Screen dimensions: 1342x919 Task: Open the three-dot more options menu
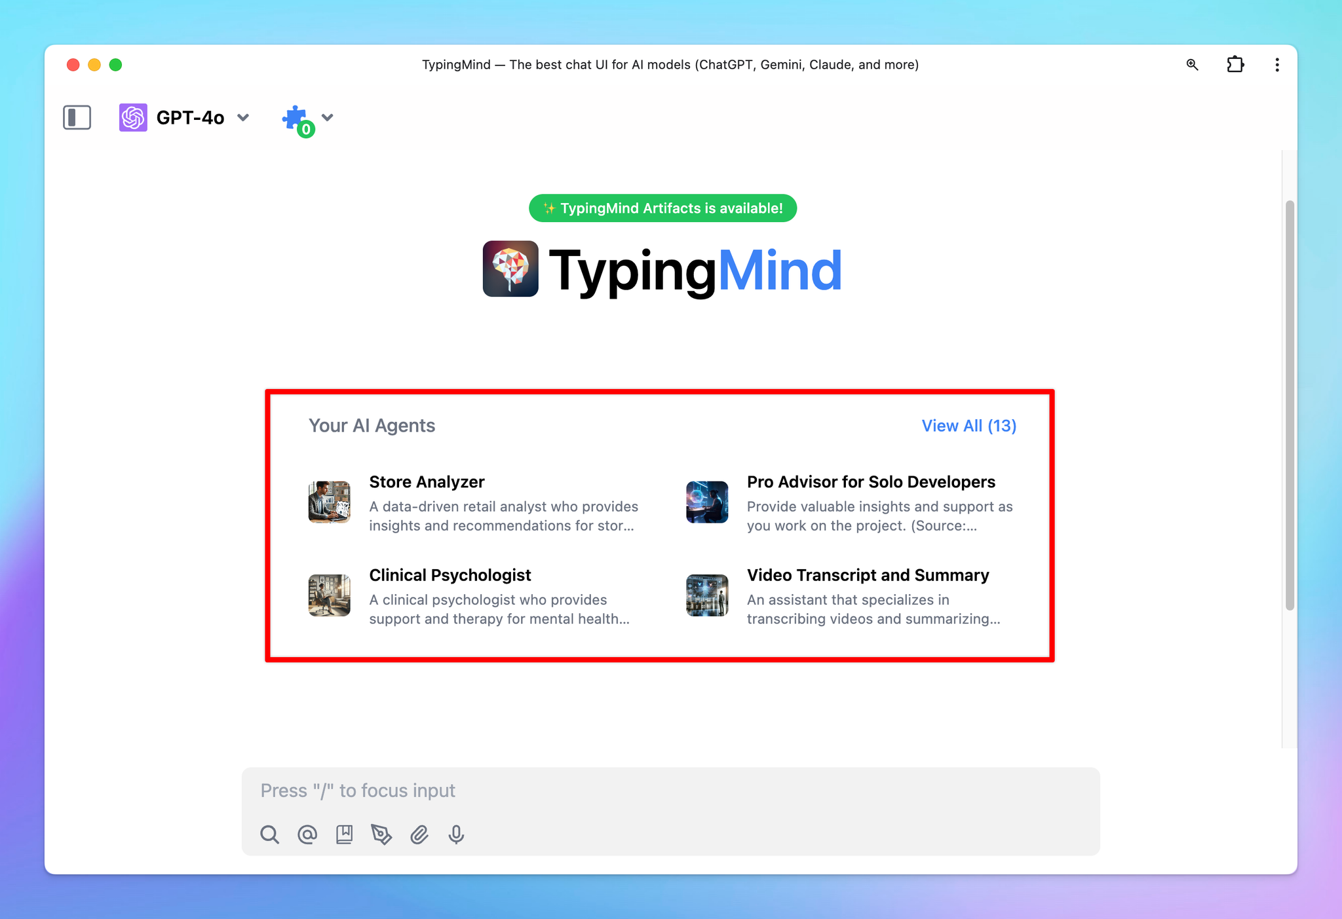(x=1277, y=64)
